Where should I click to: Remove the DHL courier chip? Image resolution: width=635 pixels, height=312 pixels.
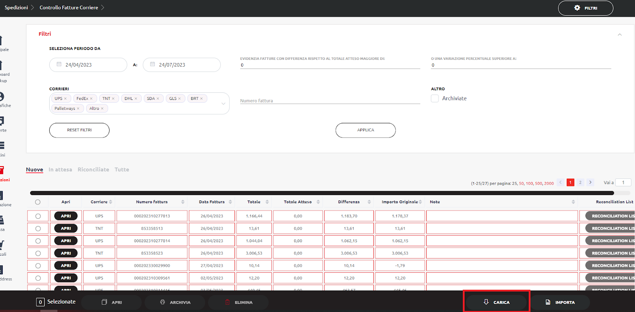pos(136,99)
